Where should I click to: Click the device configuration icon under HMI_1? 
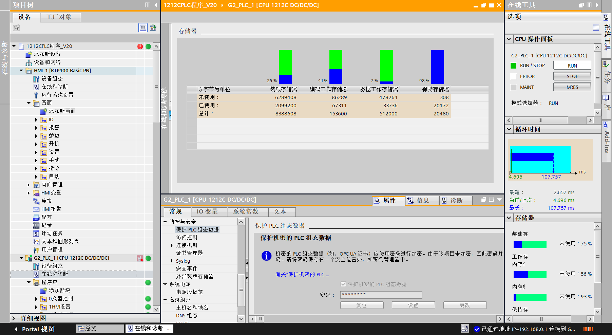pyautogui.click(x=36, y=79)
